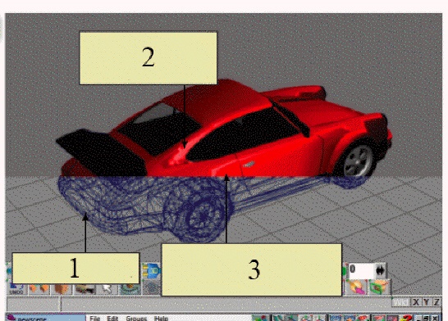This screenshot has width=448, height=321.
Task: Toggle the Wld coordinate system button
Action: (400, 302)
